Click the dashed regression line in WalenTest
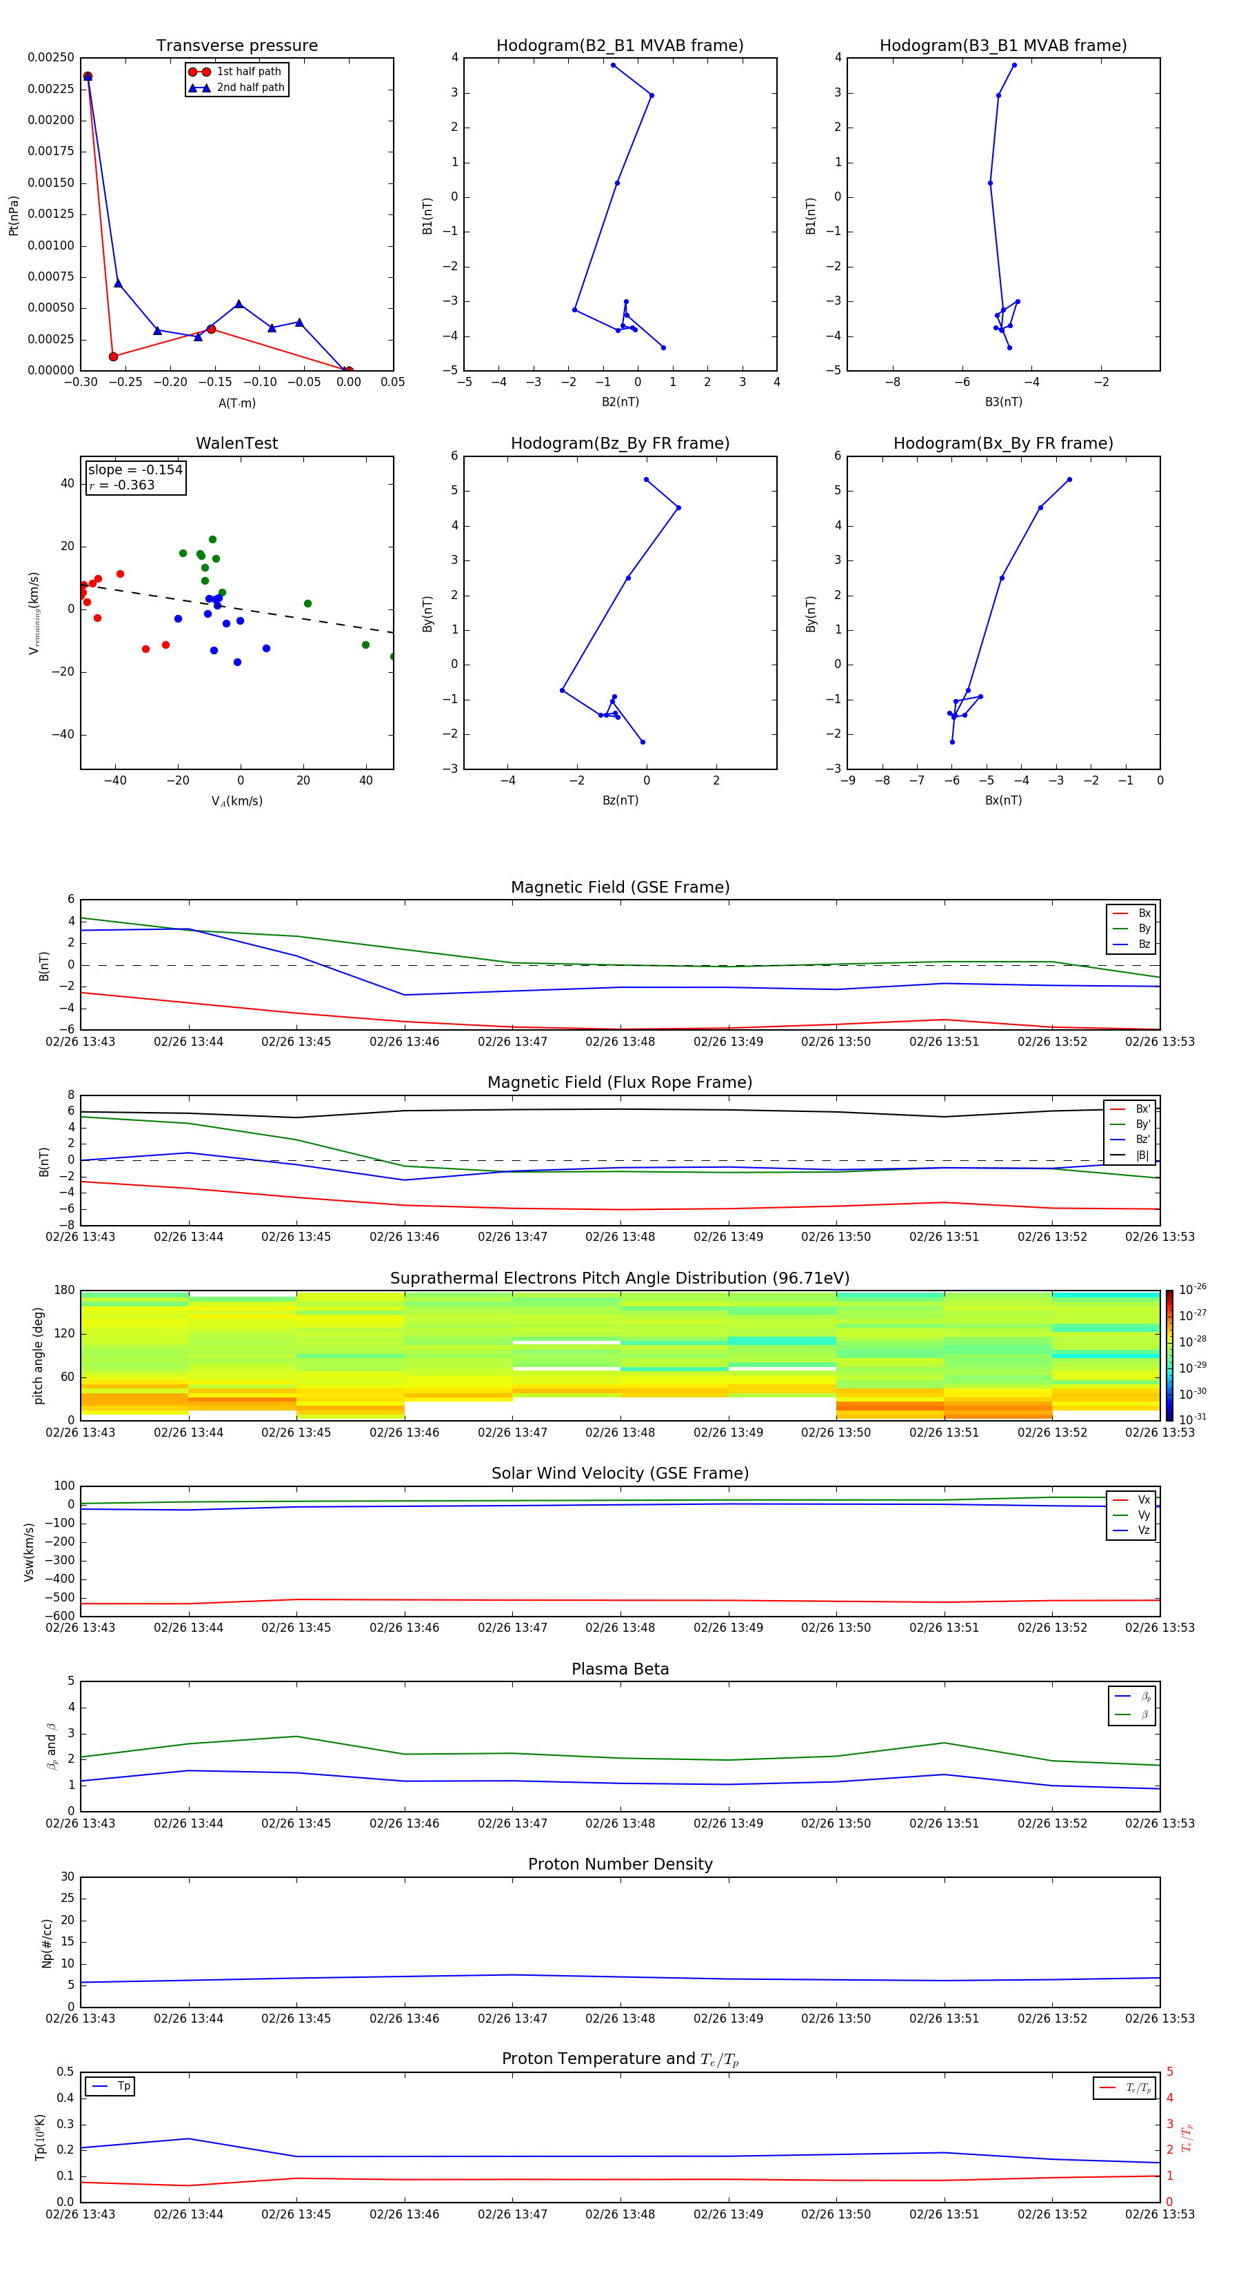 click(236, 609)
